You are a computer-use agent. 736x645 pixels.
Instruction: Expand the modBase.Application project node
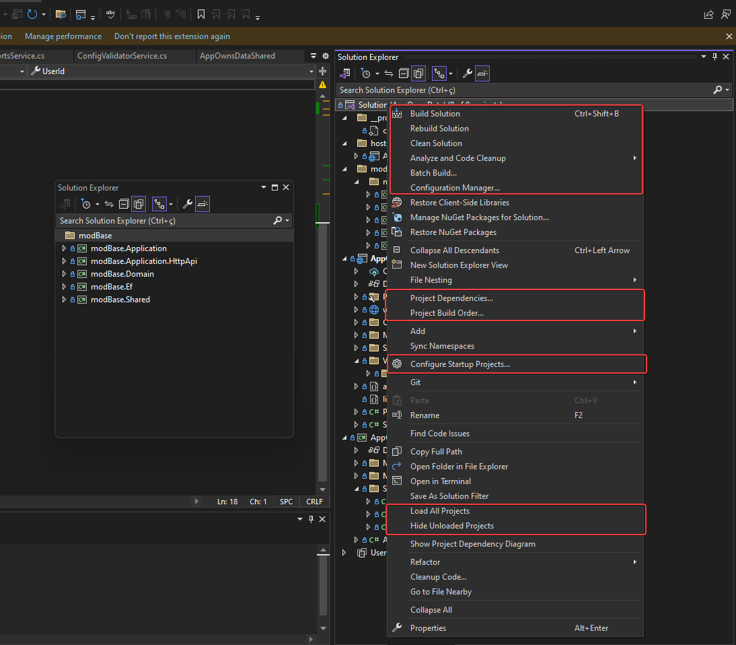click(x=64, y=248)
